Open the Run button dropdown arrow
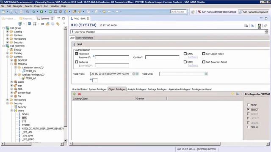 45,12
